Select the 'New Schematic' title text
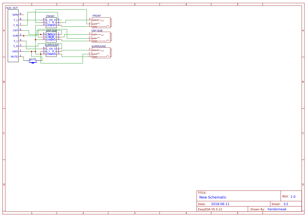The width and height of the screenshot is (307, 217). point(213,197)
